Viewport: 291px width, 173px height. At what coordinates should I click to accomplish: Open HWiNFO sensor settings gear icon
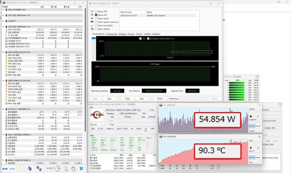click(x=73, y=168)
